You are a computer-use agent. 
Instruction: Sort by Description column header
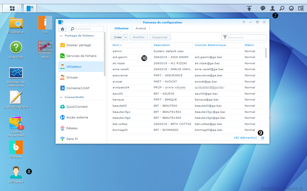[x=172, y=45]
